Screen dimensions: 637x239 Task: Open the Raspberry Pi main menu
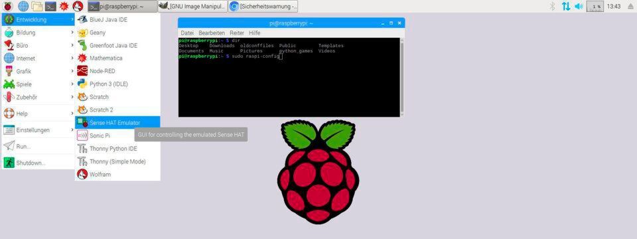[8, 6]
